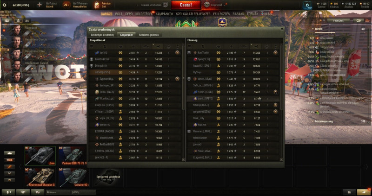Switch to the Személyes eredmény tab
Viewport: 372px width, 196px height.
102,35
